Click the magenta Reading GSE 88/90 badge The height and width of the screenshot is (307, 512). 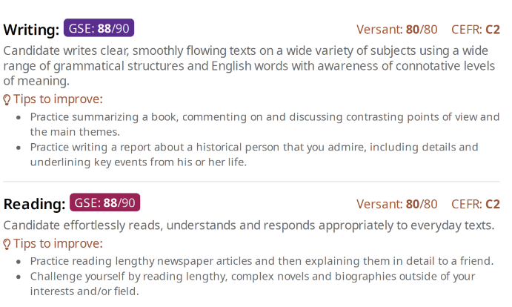(104, 202)
